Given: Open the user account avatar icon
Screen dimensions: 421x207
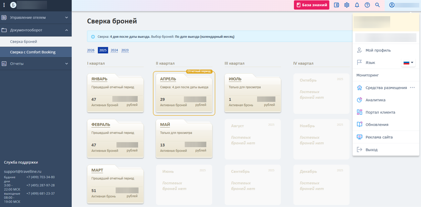Looking at the screenshot, I should point(391,5).
